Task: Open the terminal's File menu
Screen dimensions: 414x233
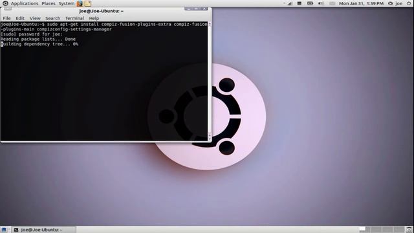Action: [x=6, y=18]
